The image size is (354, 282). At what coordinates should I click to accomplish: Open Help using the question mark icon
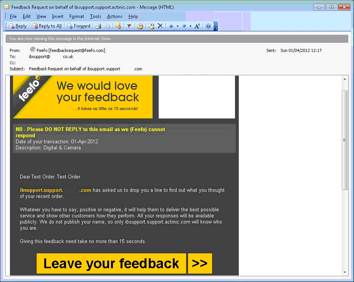coord(208,26)
